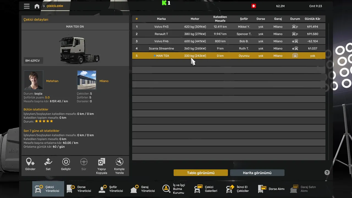Open Dorse Alımı trailer purchase
Image resolution: width=352 pixels, height=198 pixels.
pyautogui.click(x=271, y=189)
